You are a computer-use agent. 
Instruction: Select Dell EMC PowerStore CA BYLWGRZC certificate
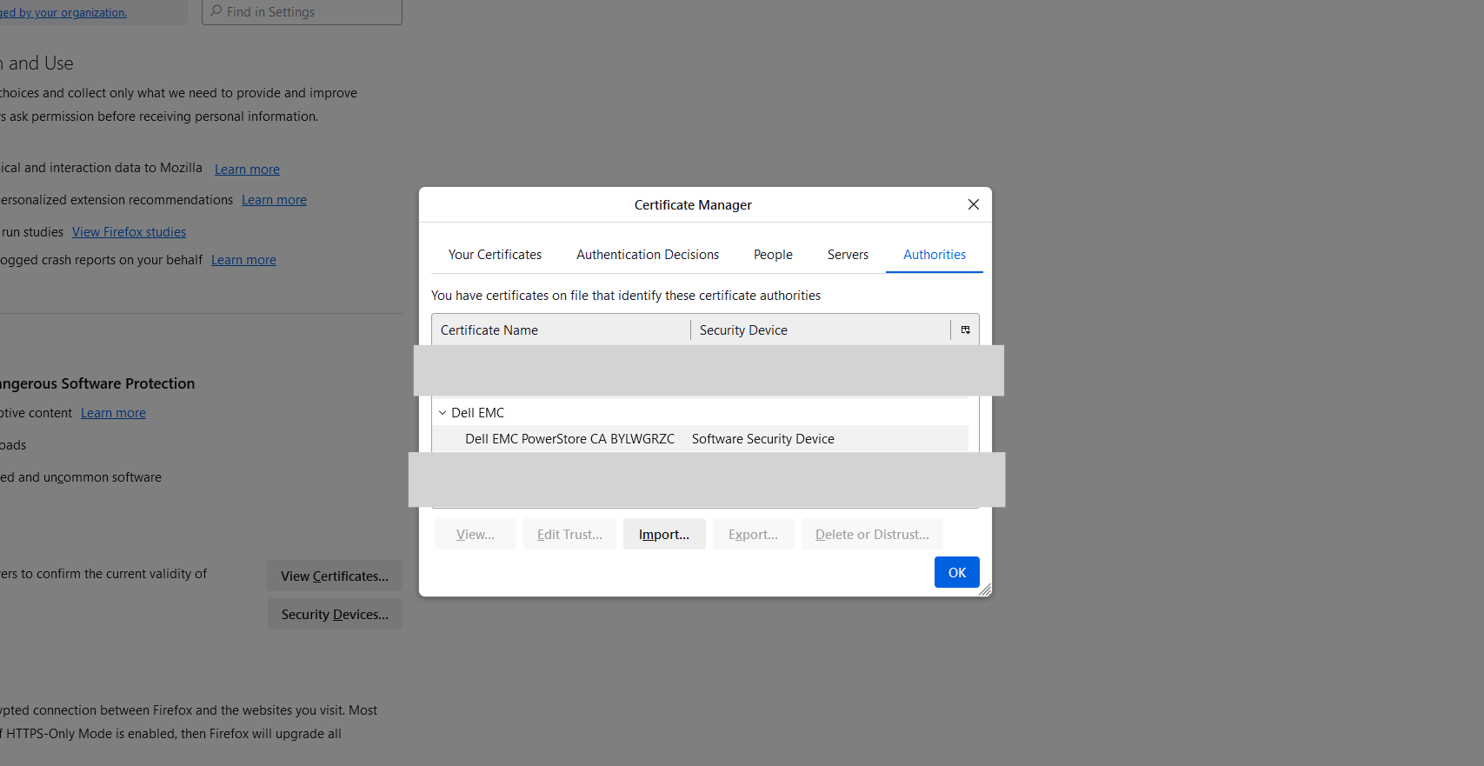[x=569, y=439]
